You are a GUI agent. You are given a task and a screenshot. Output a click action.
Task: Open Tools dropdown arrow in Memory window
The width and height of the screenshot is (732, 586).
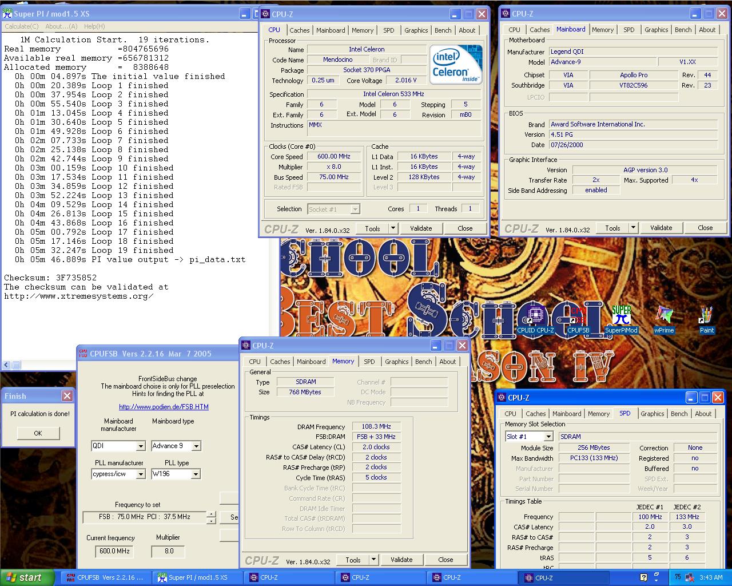[373, 560]
